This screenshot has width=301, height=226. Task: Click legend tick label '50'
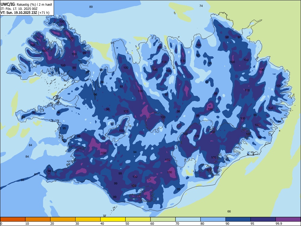pos(127,224)
